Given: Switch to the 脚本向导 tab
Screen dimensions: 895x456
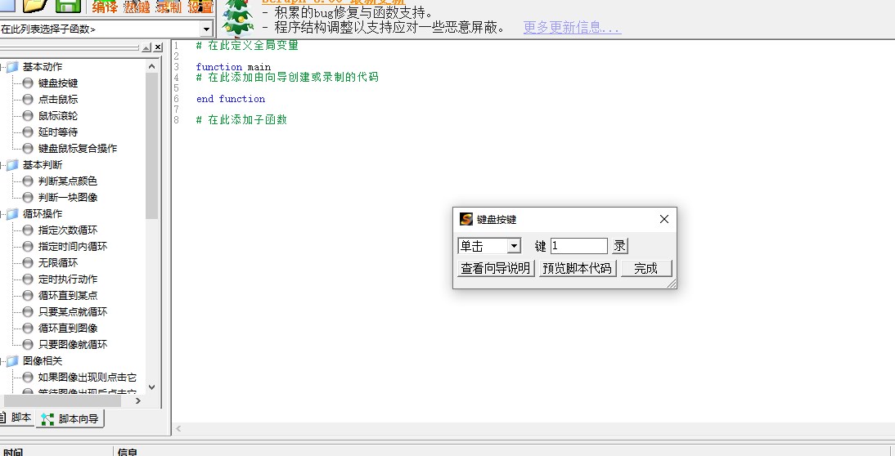Looking at the screenshot, I should pyautogui.click(x=71, y=419).
